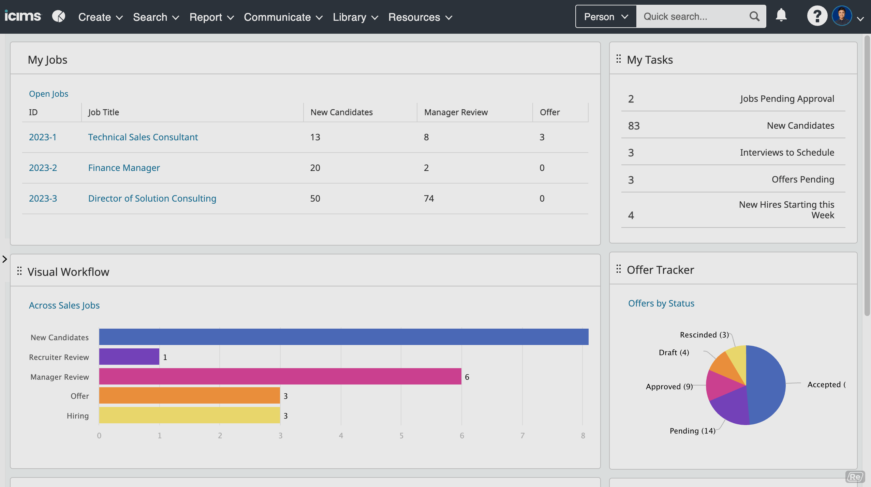Click the quick search magnifier icon
871x487 pixels.
(754, 16)
